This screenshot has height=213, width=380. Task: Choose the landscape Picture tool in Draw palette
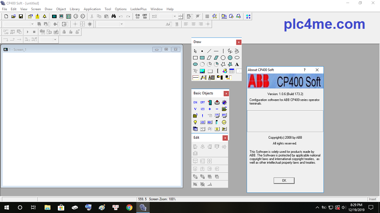202,71
